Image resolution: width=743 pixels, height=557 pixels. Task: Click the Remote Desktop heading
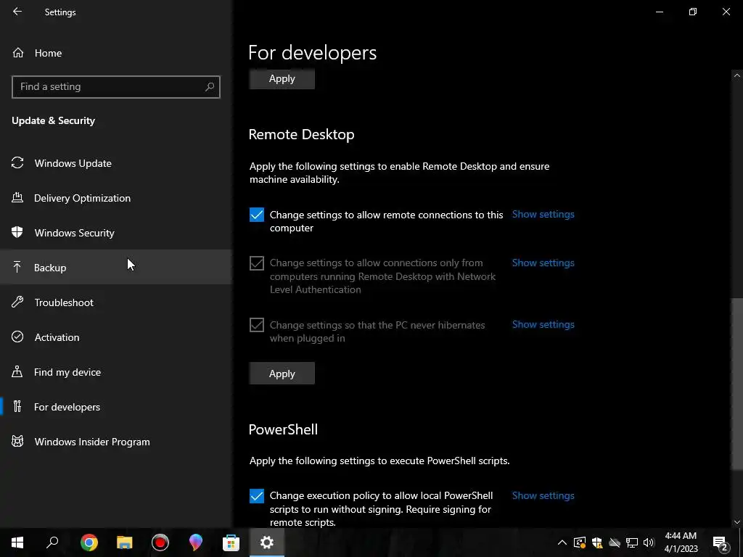click(301, 134)
